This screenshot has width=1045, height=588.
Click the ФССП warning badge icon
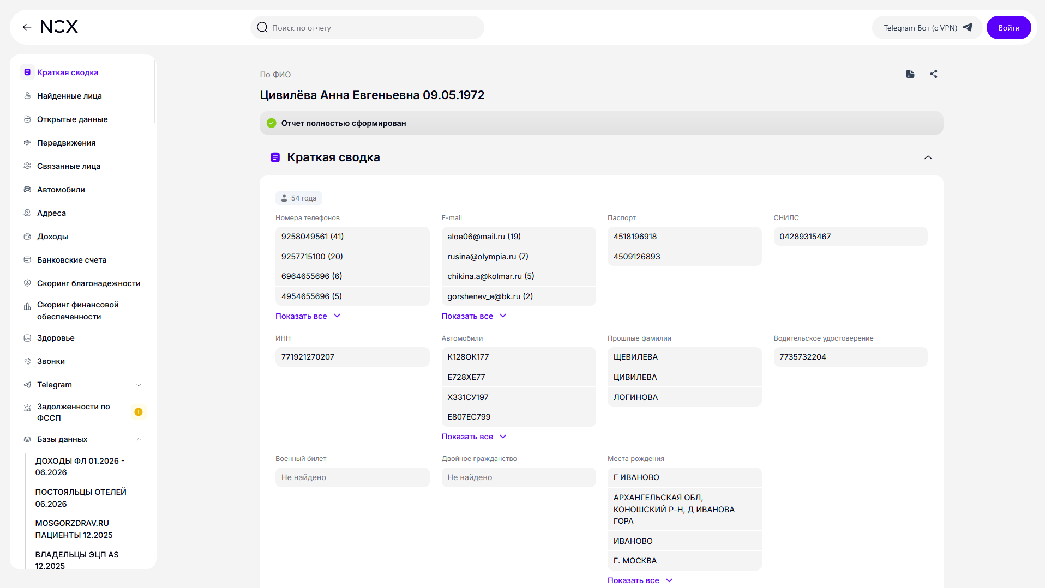[139, 412]
